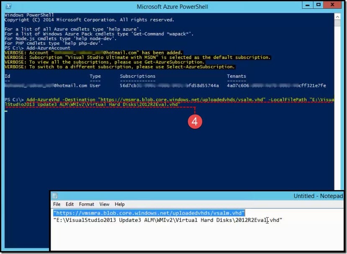347x254 pixels.
Task: Select the highlighted vsalm.vhd blob URL text
Action: click(149, 213)
